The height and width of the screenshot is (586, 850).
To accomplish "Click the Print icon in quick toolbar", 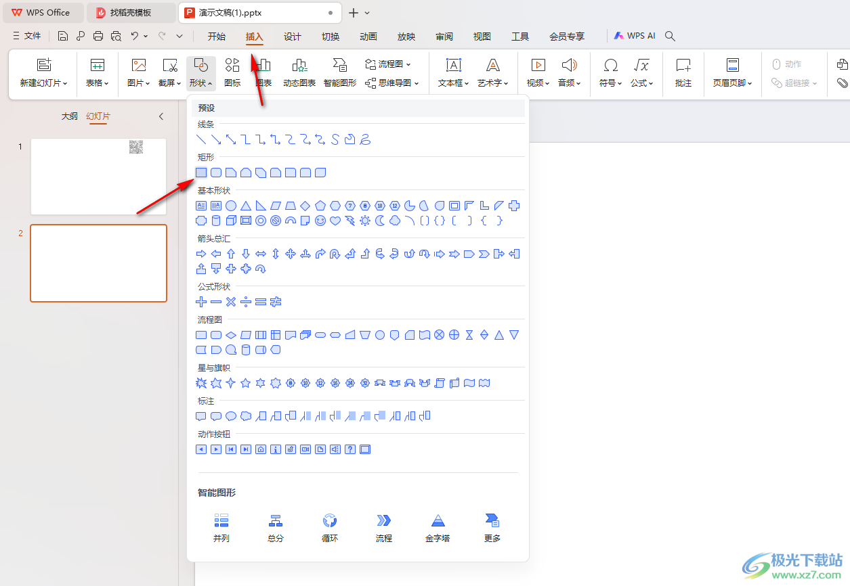I will [98, 36].
